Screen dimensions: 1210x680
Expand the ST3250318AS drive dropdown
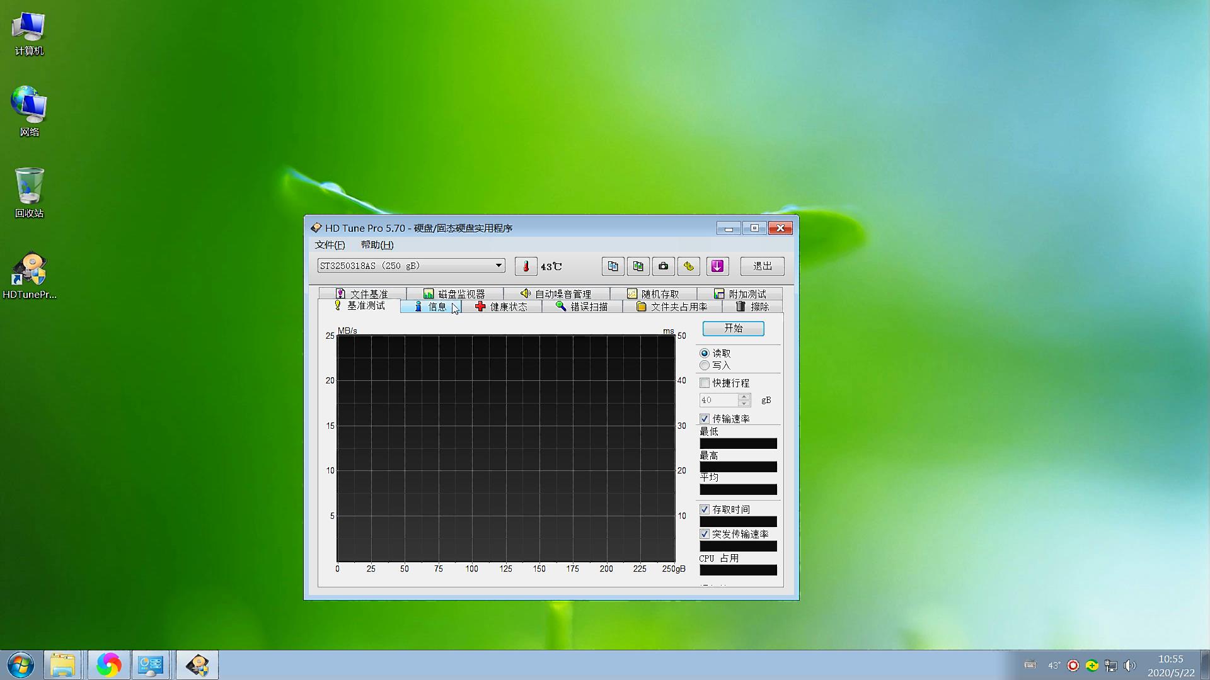click(498, 266)
